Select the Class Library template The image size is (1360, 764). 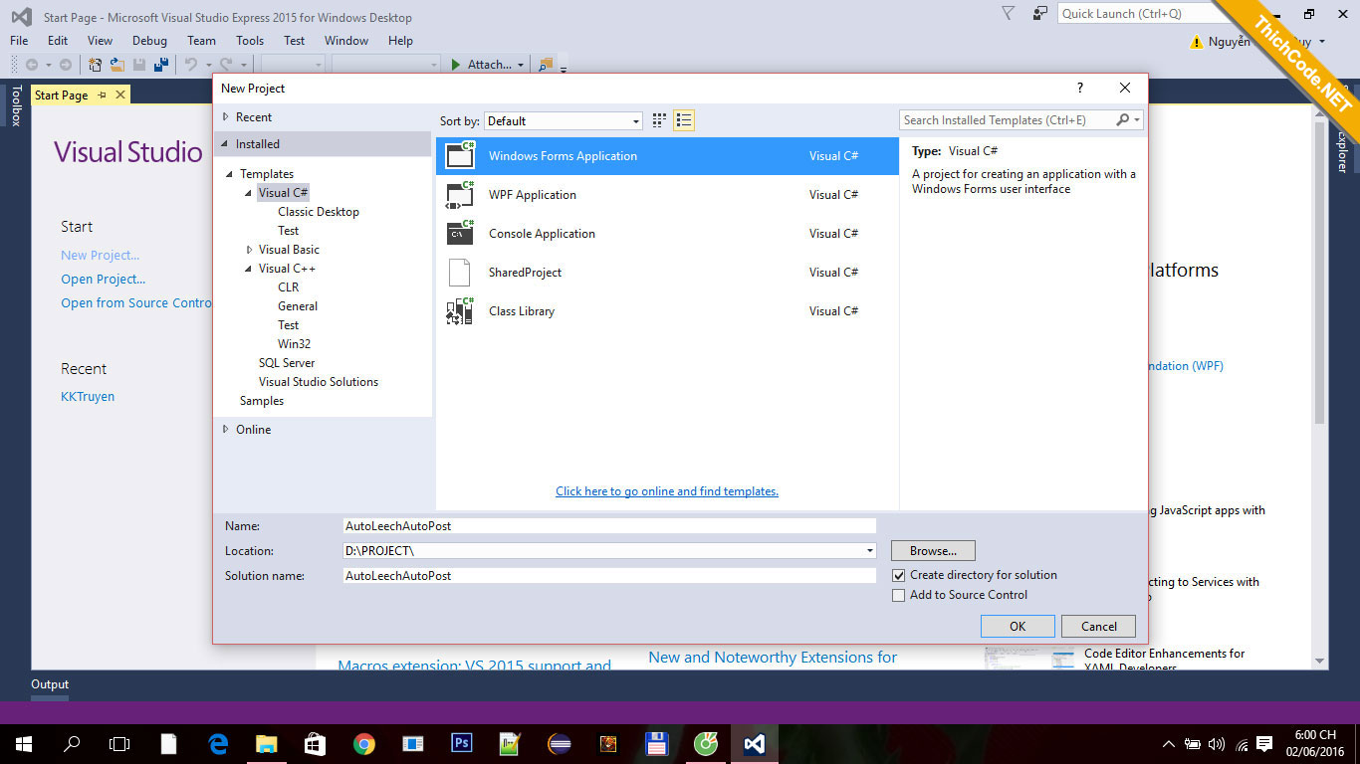pyautogui.click(x=667, y=311)
